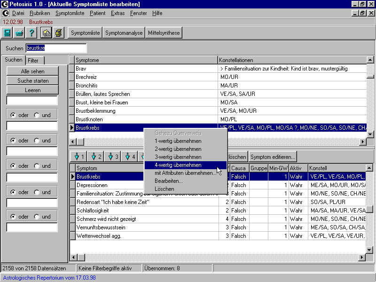Click the 'Alle sehen' button
Viewport: 376px width, 282px height.
click(x=32, y=71)
